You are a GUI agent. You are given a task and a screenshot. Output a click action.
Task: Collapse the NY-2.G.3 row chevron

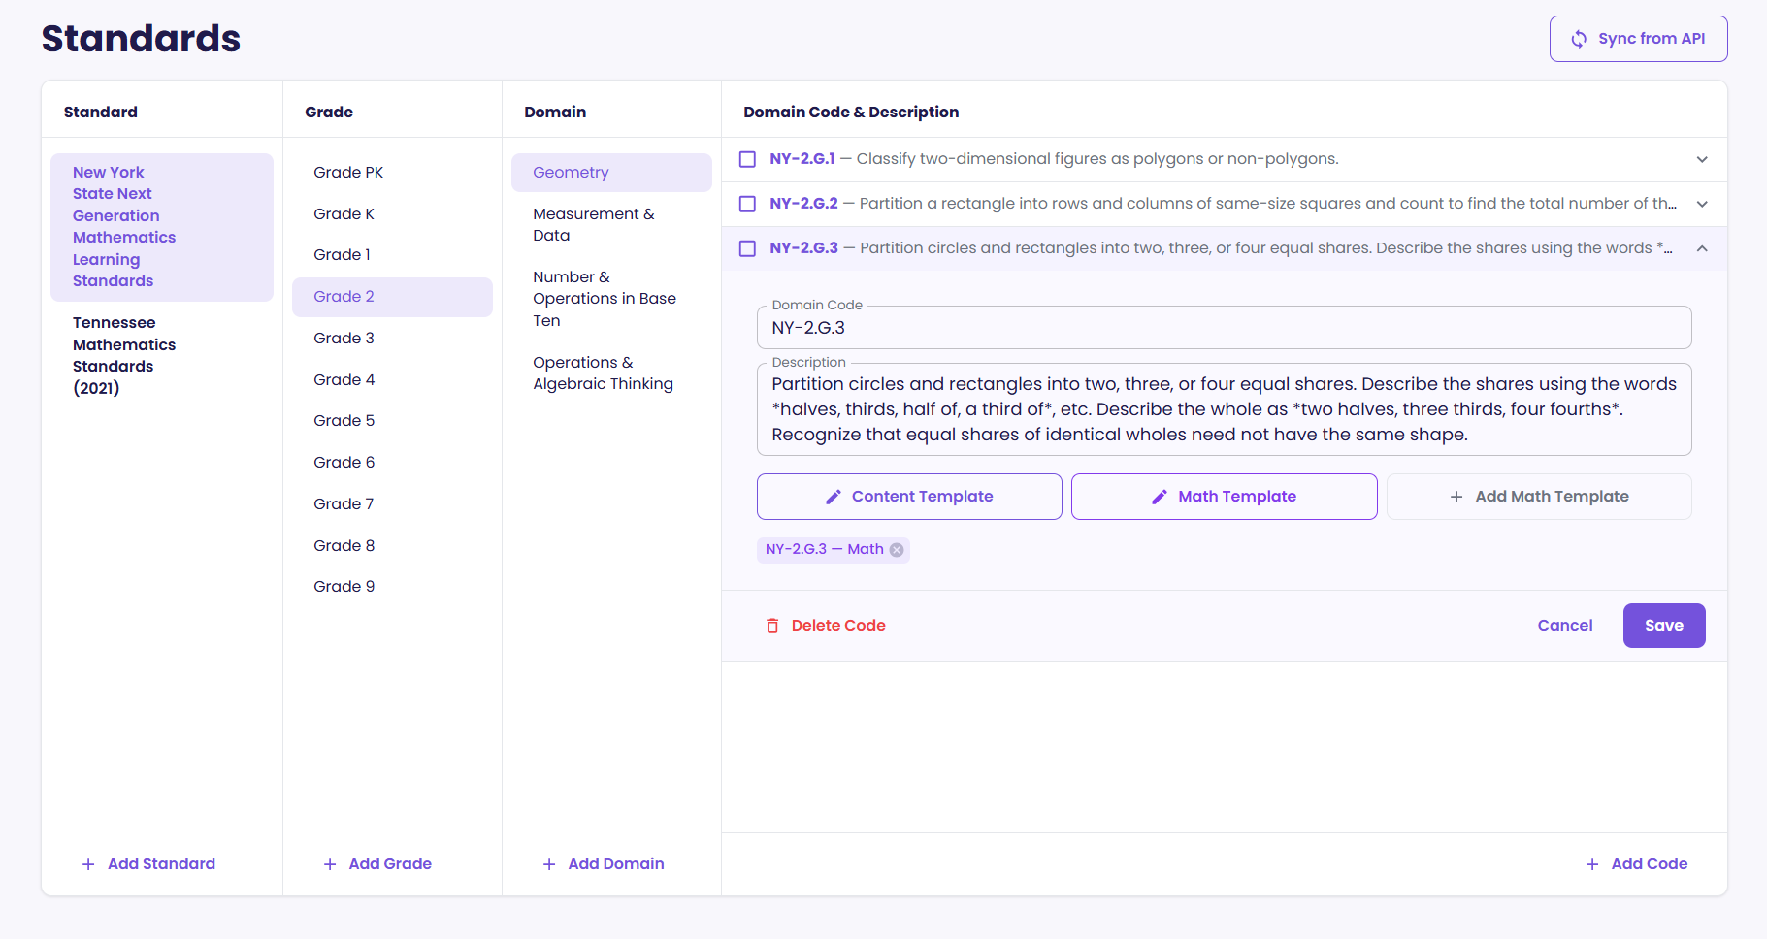click(1702, 248)
